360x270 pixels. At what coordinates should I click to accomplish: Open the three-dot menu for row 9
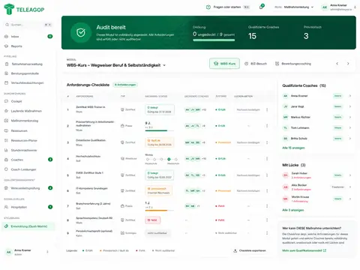267,233
